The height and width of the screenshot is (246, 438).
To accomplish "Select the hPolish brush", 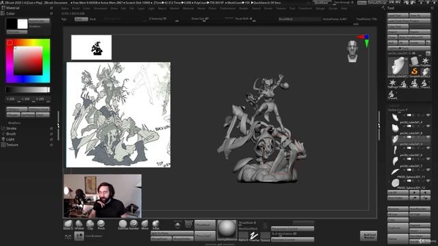I will 79,224.
